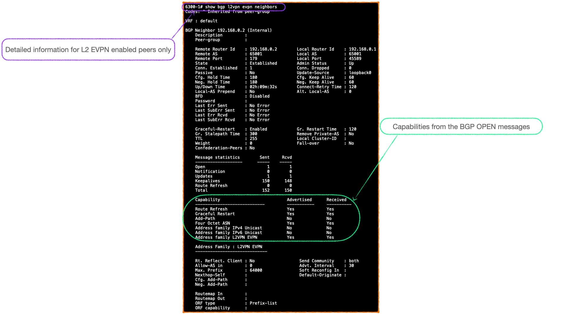Click the 'BGP Neighbor 192.168.0.2 (Internal)' heading
The height and width of the screenshot is (314, 561).
[229, 30]
